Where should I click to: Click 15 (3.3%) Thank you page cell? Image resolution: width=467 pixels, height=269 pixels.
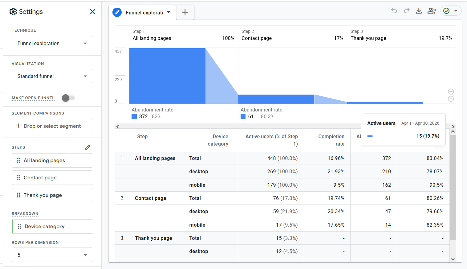point(287,238)
